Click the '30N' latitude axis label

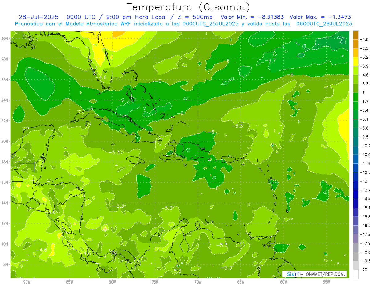click(x=5, y=39)
